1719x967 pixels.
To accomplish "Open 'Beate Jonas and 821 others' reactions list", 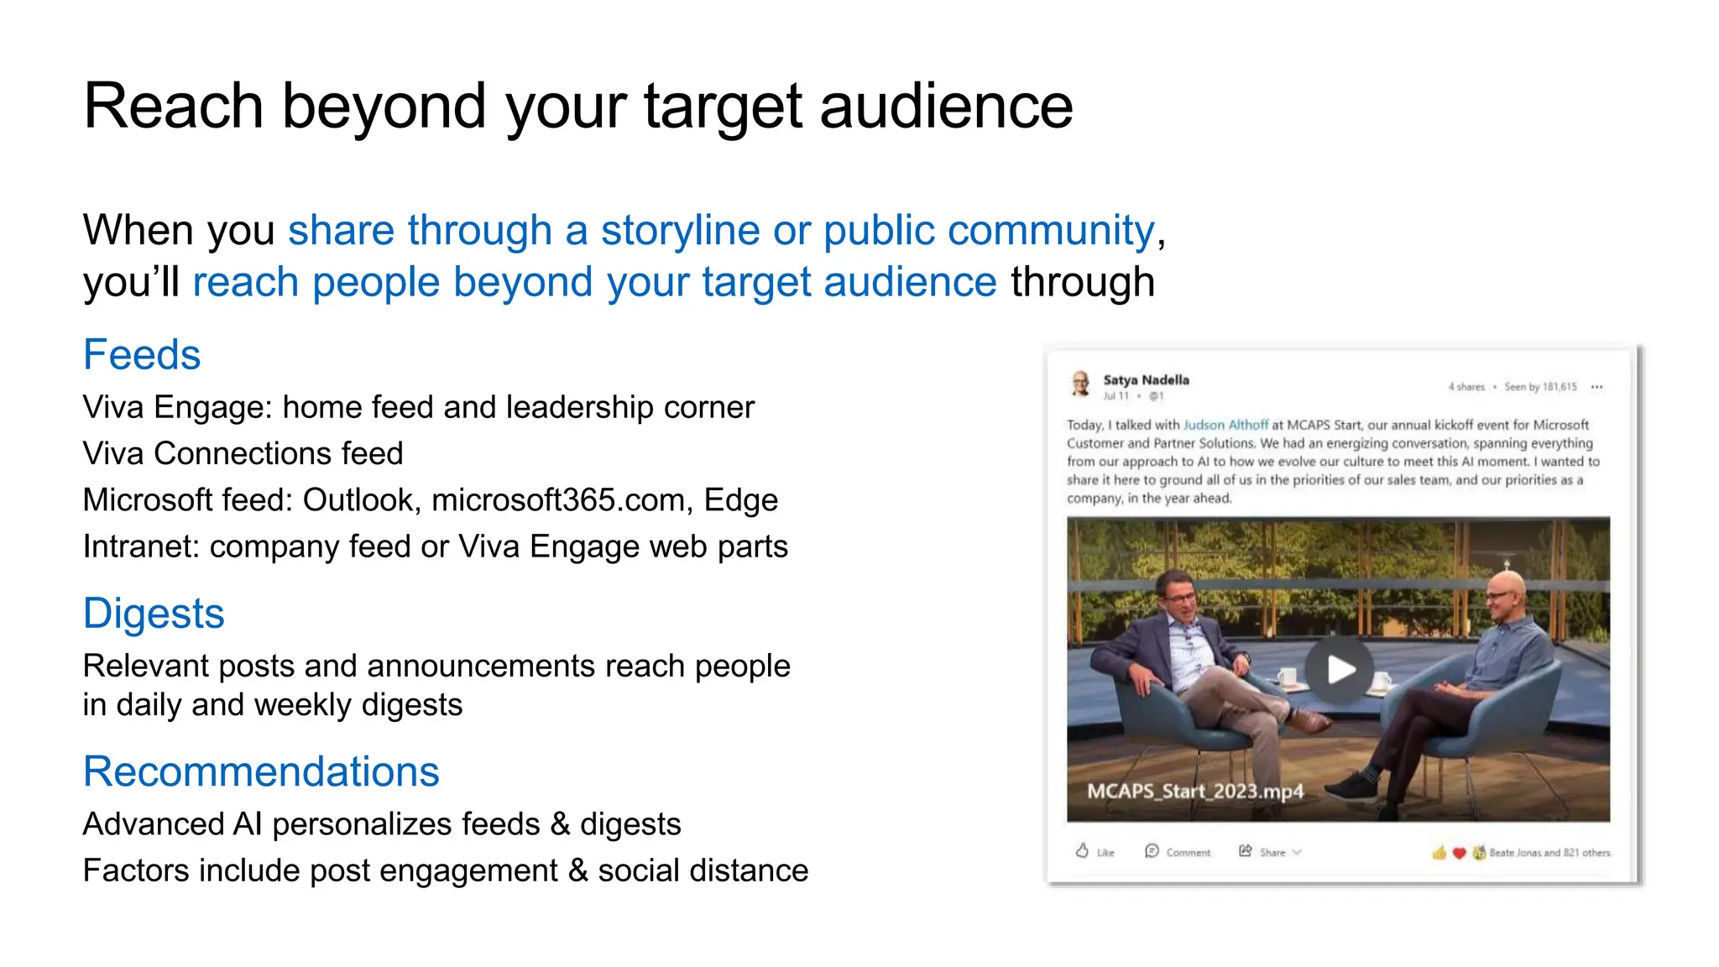I will [1549, 853].
